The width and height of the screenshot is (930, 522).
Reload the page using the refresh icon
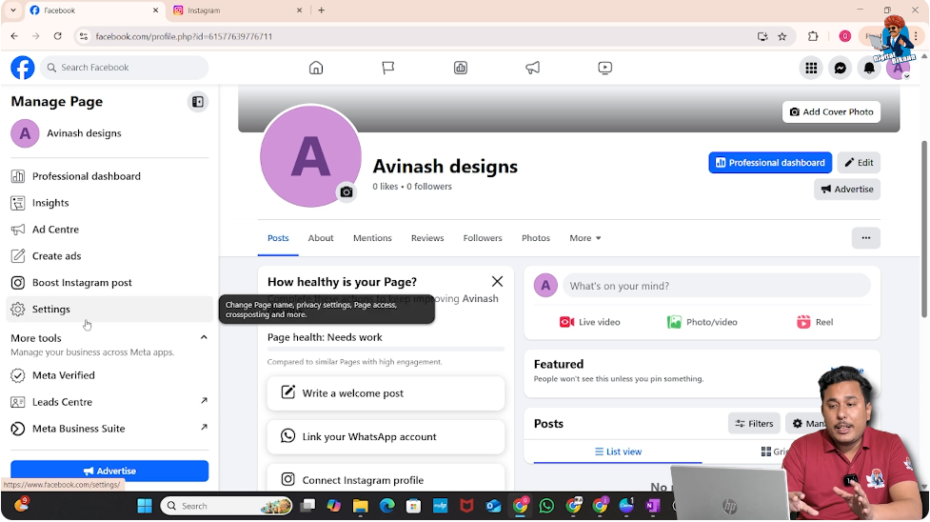point(57,36)
